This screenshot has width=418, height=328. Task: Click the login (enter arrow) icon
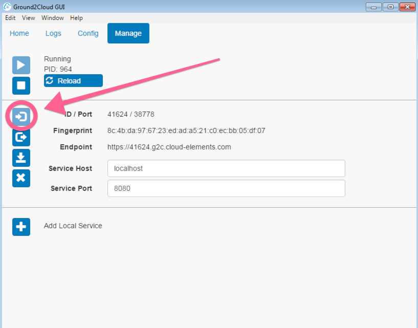(x=21, y=117)
